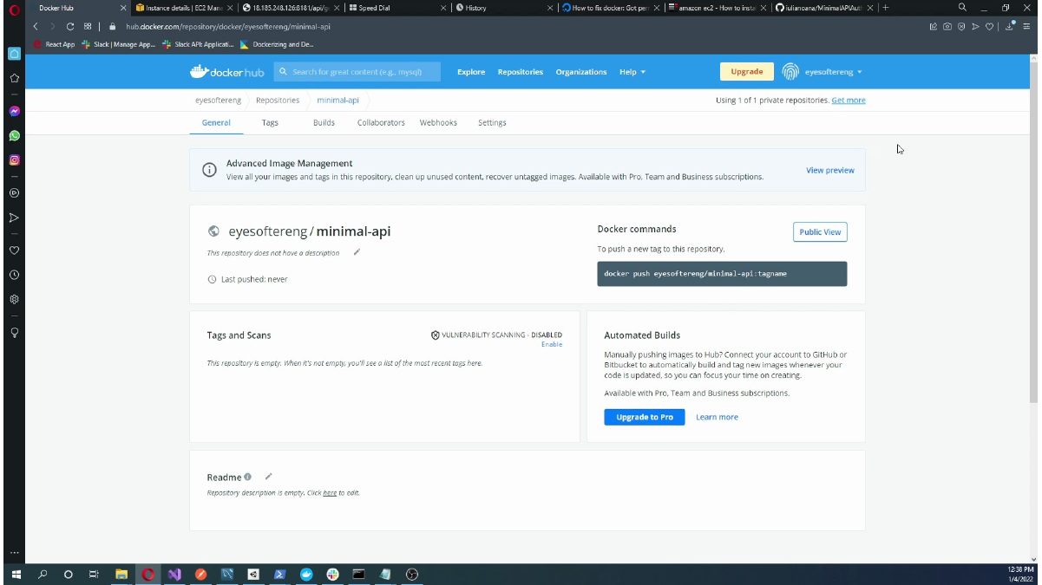This screenshot has width=1042, height=585.
Task: Click the Opera sidebar home icon
Action: tap(14, 54)
